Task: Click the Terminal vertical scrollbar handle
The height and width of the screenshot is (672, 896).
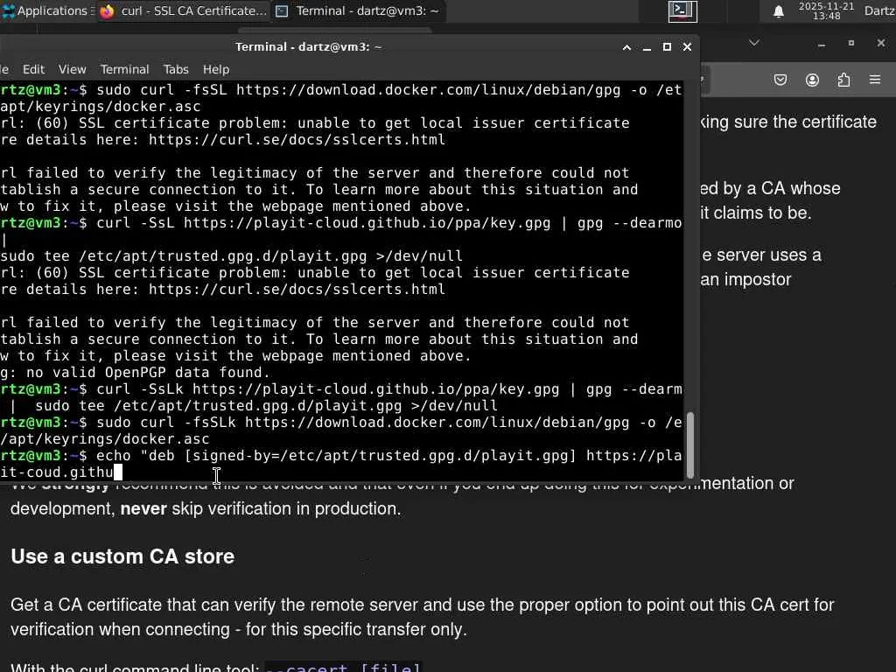Action: pyautogui.click(x=690, y=445)
